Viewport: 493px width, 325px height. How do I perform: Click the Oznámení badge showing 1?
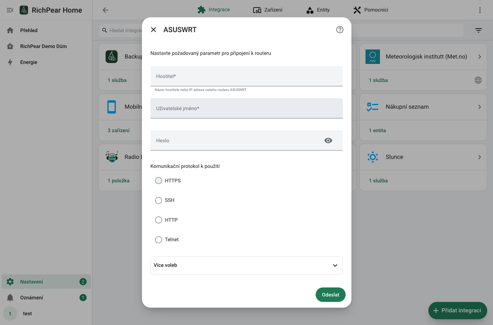(83, 298)
